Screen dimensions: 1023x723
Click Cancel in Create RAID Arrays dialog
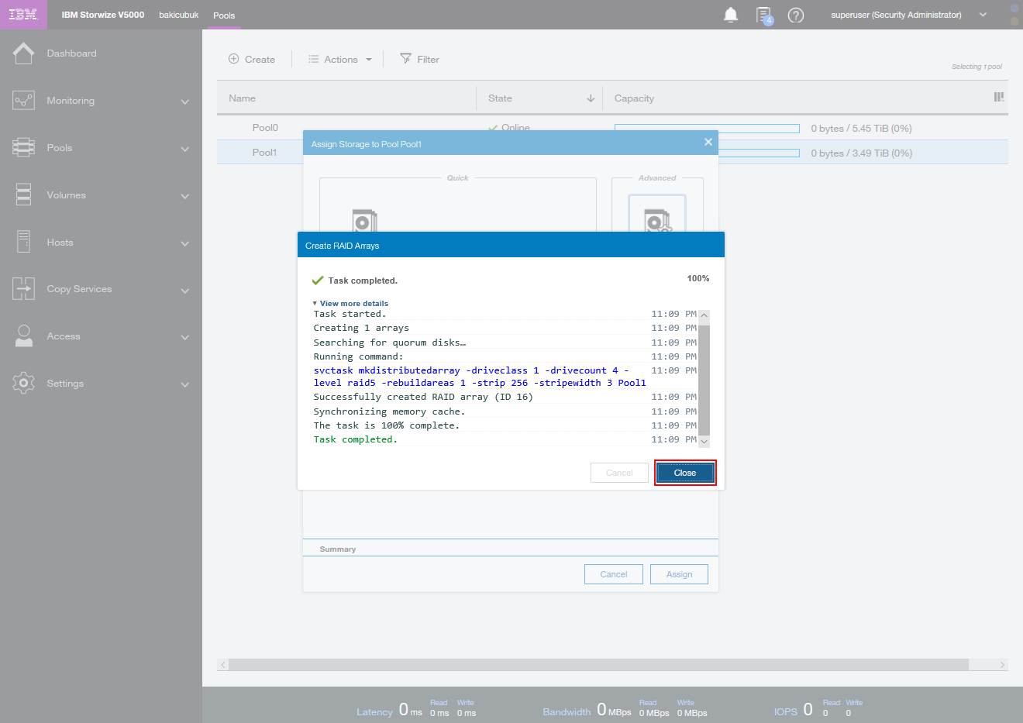pos(619,473)
